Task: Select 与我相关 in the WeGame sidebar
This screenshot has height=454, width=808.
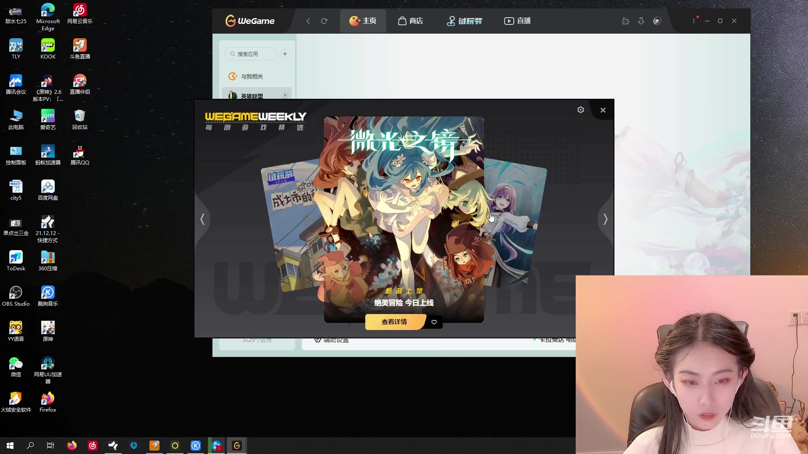Action: coord(256,77)
